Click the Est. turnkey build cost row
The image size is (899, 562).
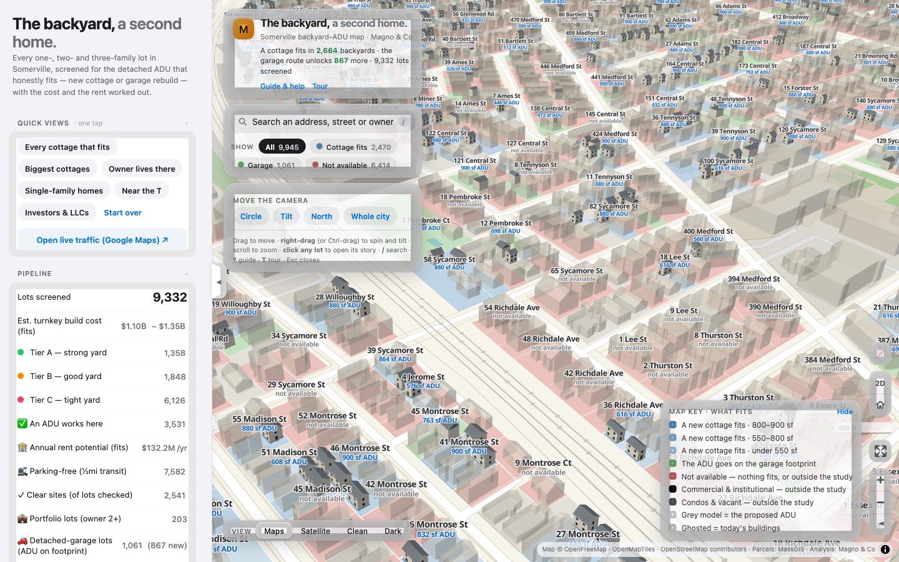(x=102, y=326)
